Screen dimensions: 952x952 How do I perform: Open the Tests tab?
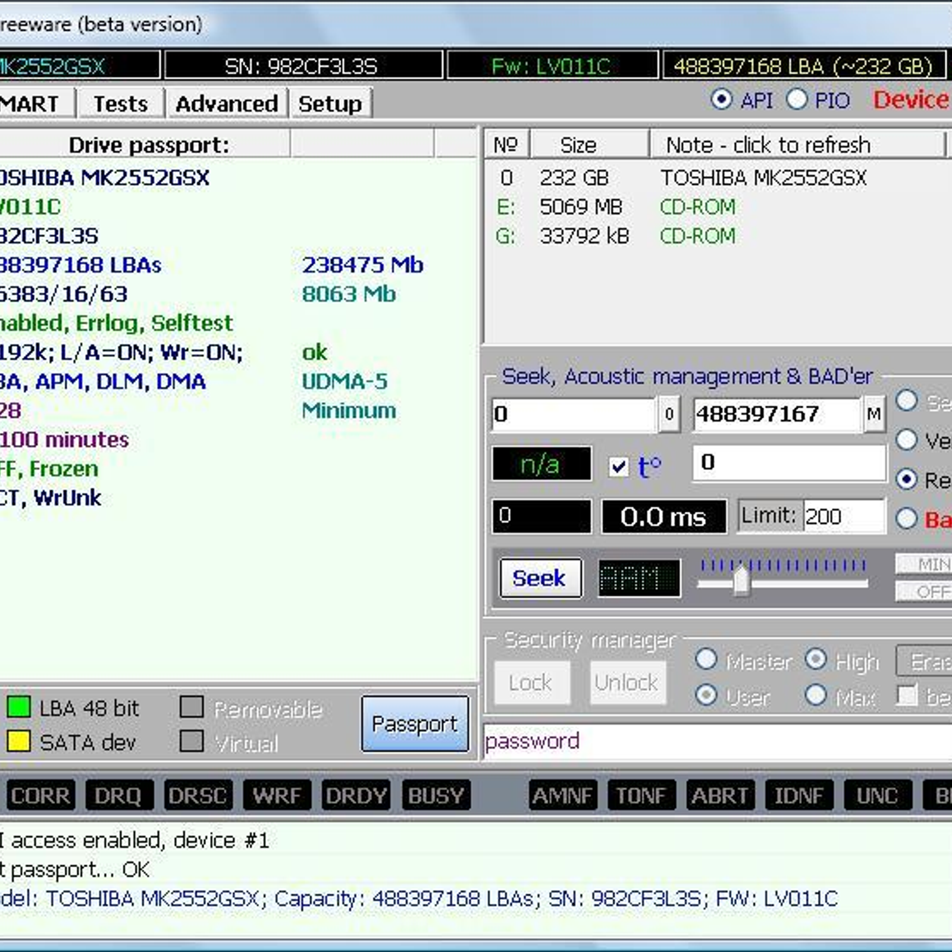tap(121, 104)
